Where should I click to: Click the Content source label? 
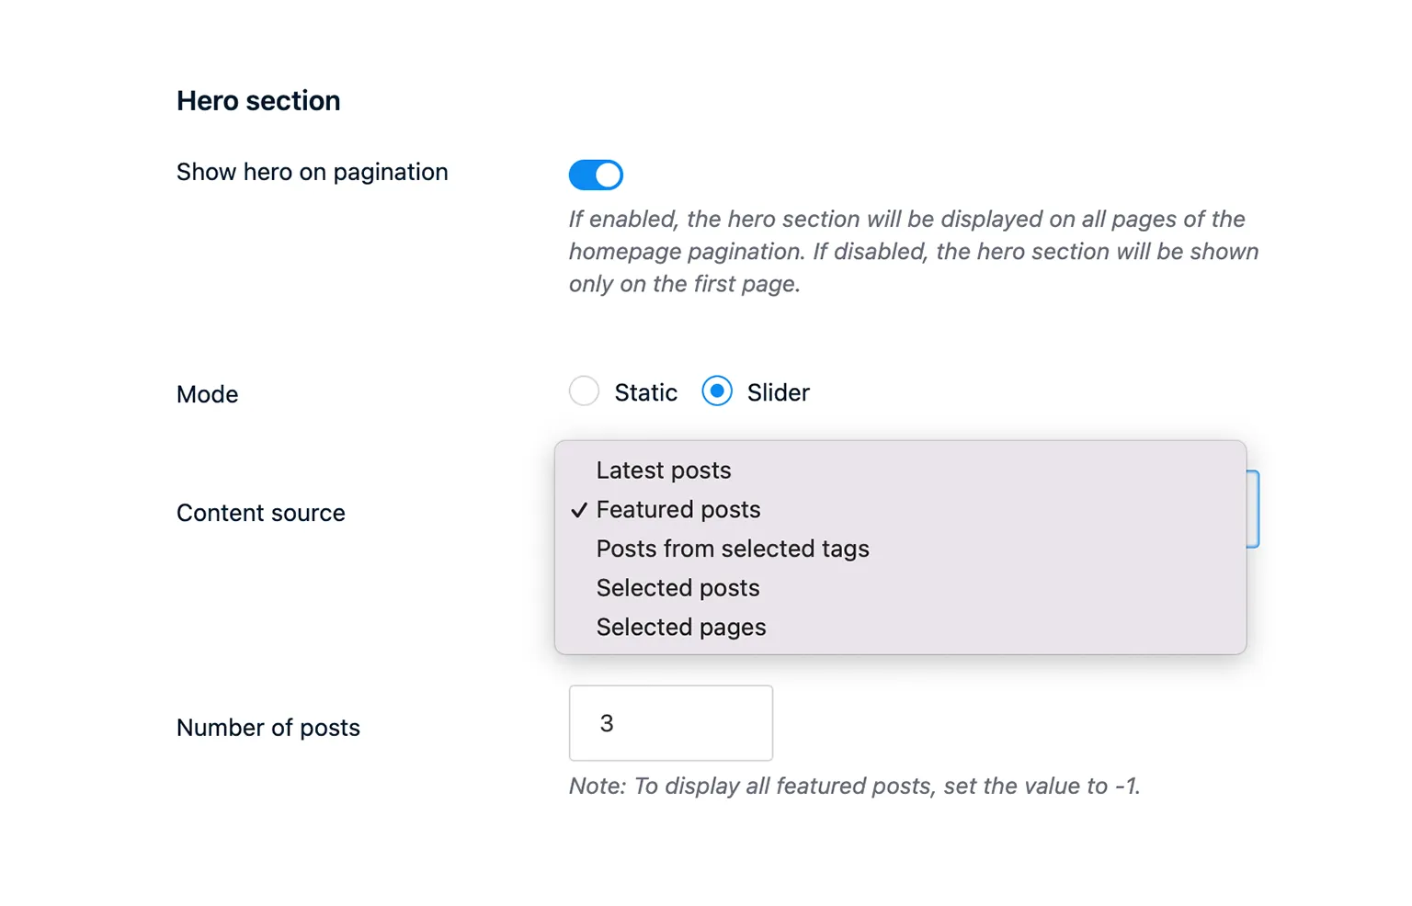pyautogui.click(x=260, y=513)
